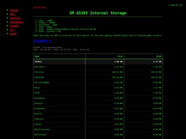Open the Home link in sidebar
This screenshot has height=139, width=186.
(14, 10)
